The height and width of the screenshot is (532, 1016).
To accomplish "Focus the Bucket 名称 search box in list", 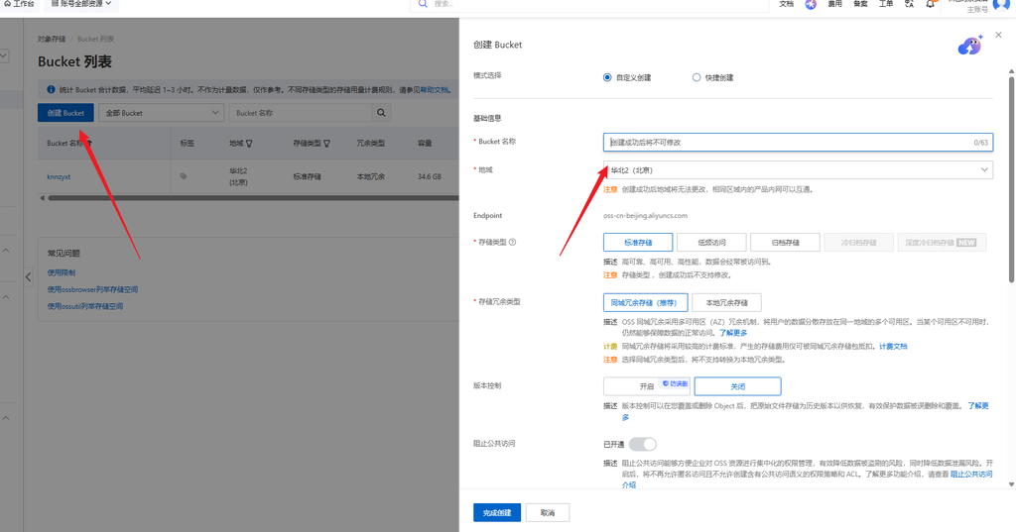I will tap(300, 113).
